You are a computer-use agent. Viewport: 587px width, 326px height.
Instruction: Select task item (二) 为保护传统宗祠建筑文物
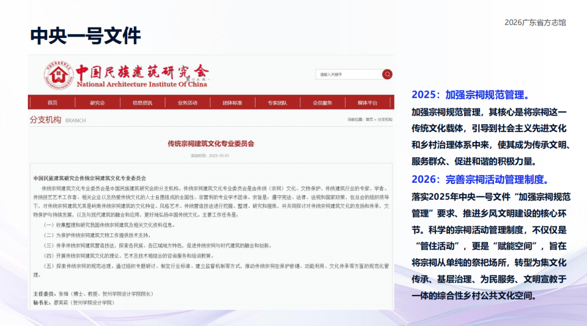(x=98, y=235)
